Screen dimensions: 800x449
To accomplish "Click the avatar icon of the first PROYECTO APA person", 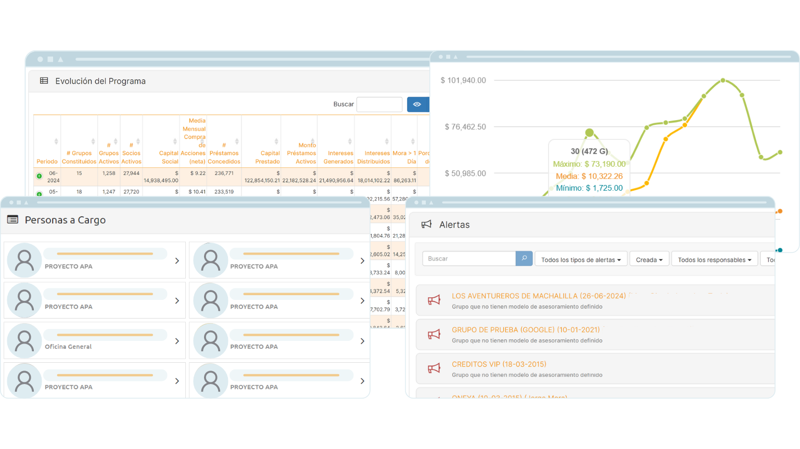I will [x=24, y=260].
